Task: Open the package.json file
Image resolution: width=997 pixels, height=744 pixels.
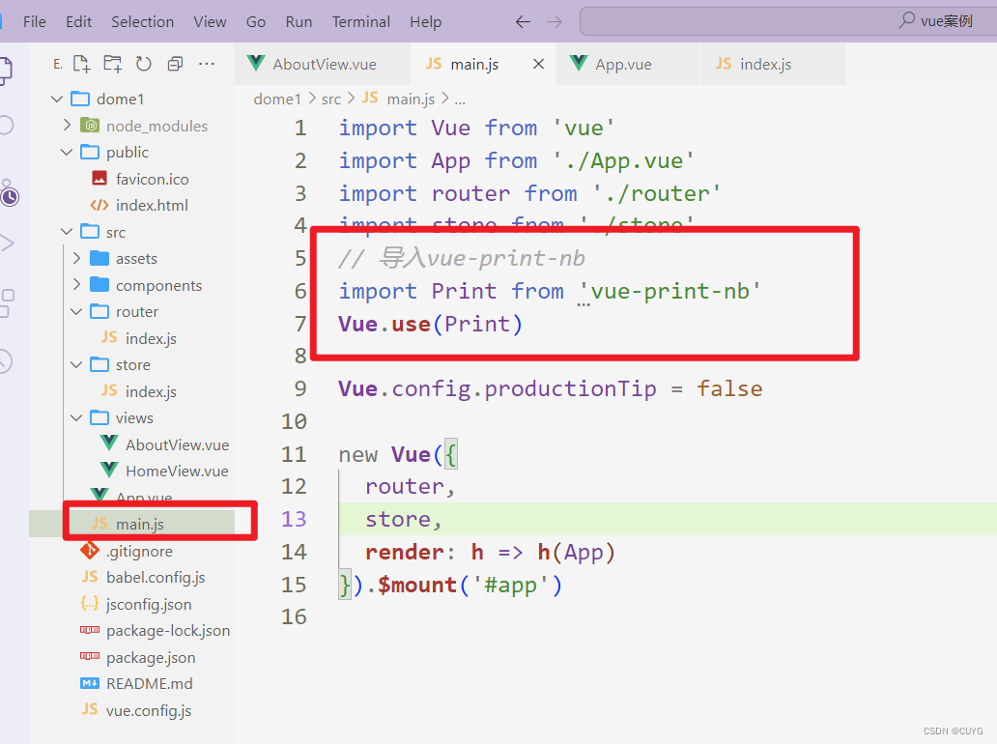Action: (151, 657)
